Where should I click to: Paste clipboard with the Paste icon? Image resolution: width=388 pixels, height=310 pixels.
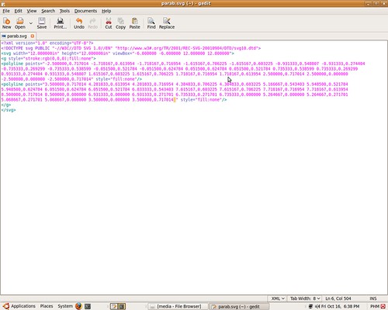coord(134,23)
